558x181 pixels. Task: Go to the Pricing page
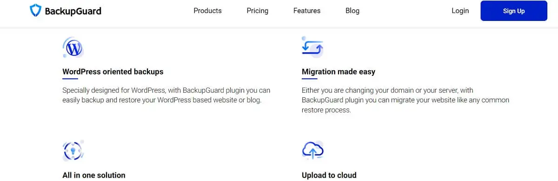coord(257,11)
